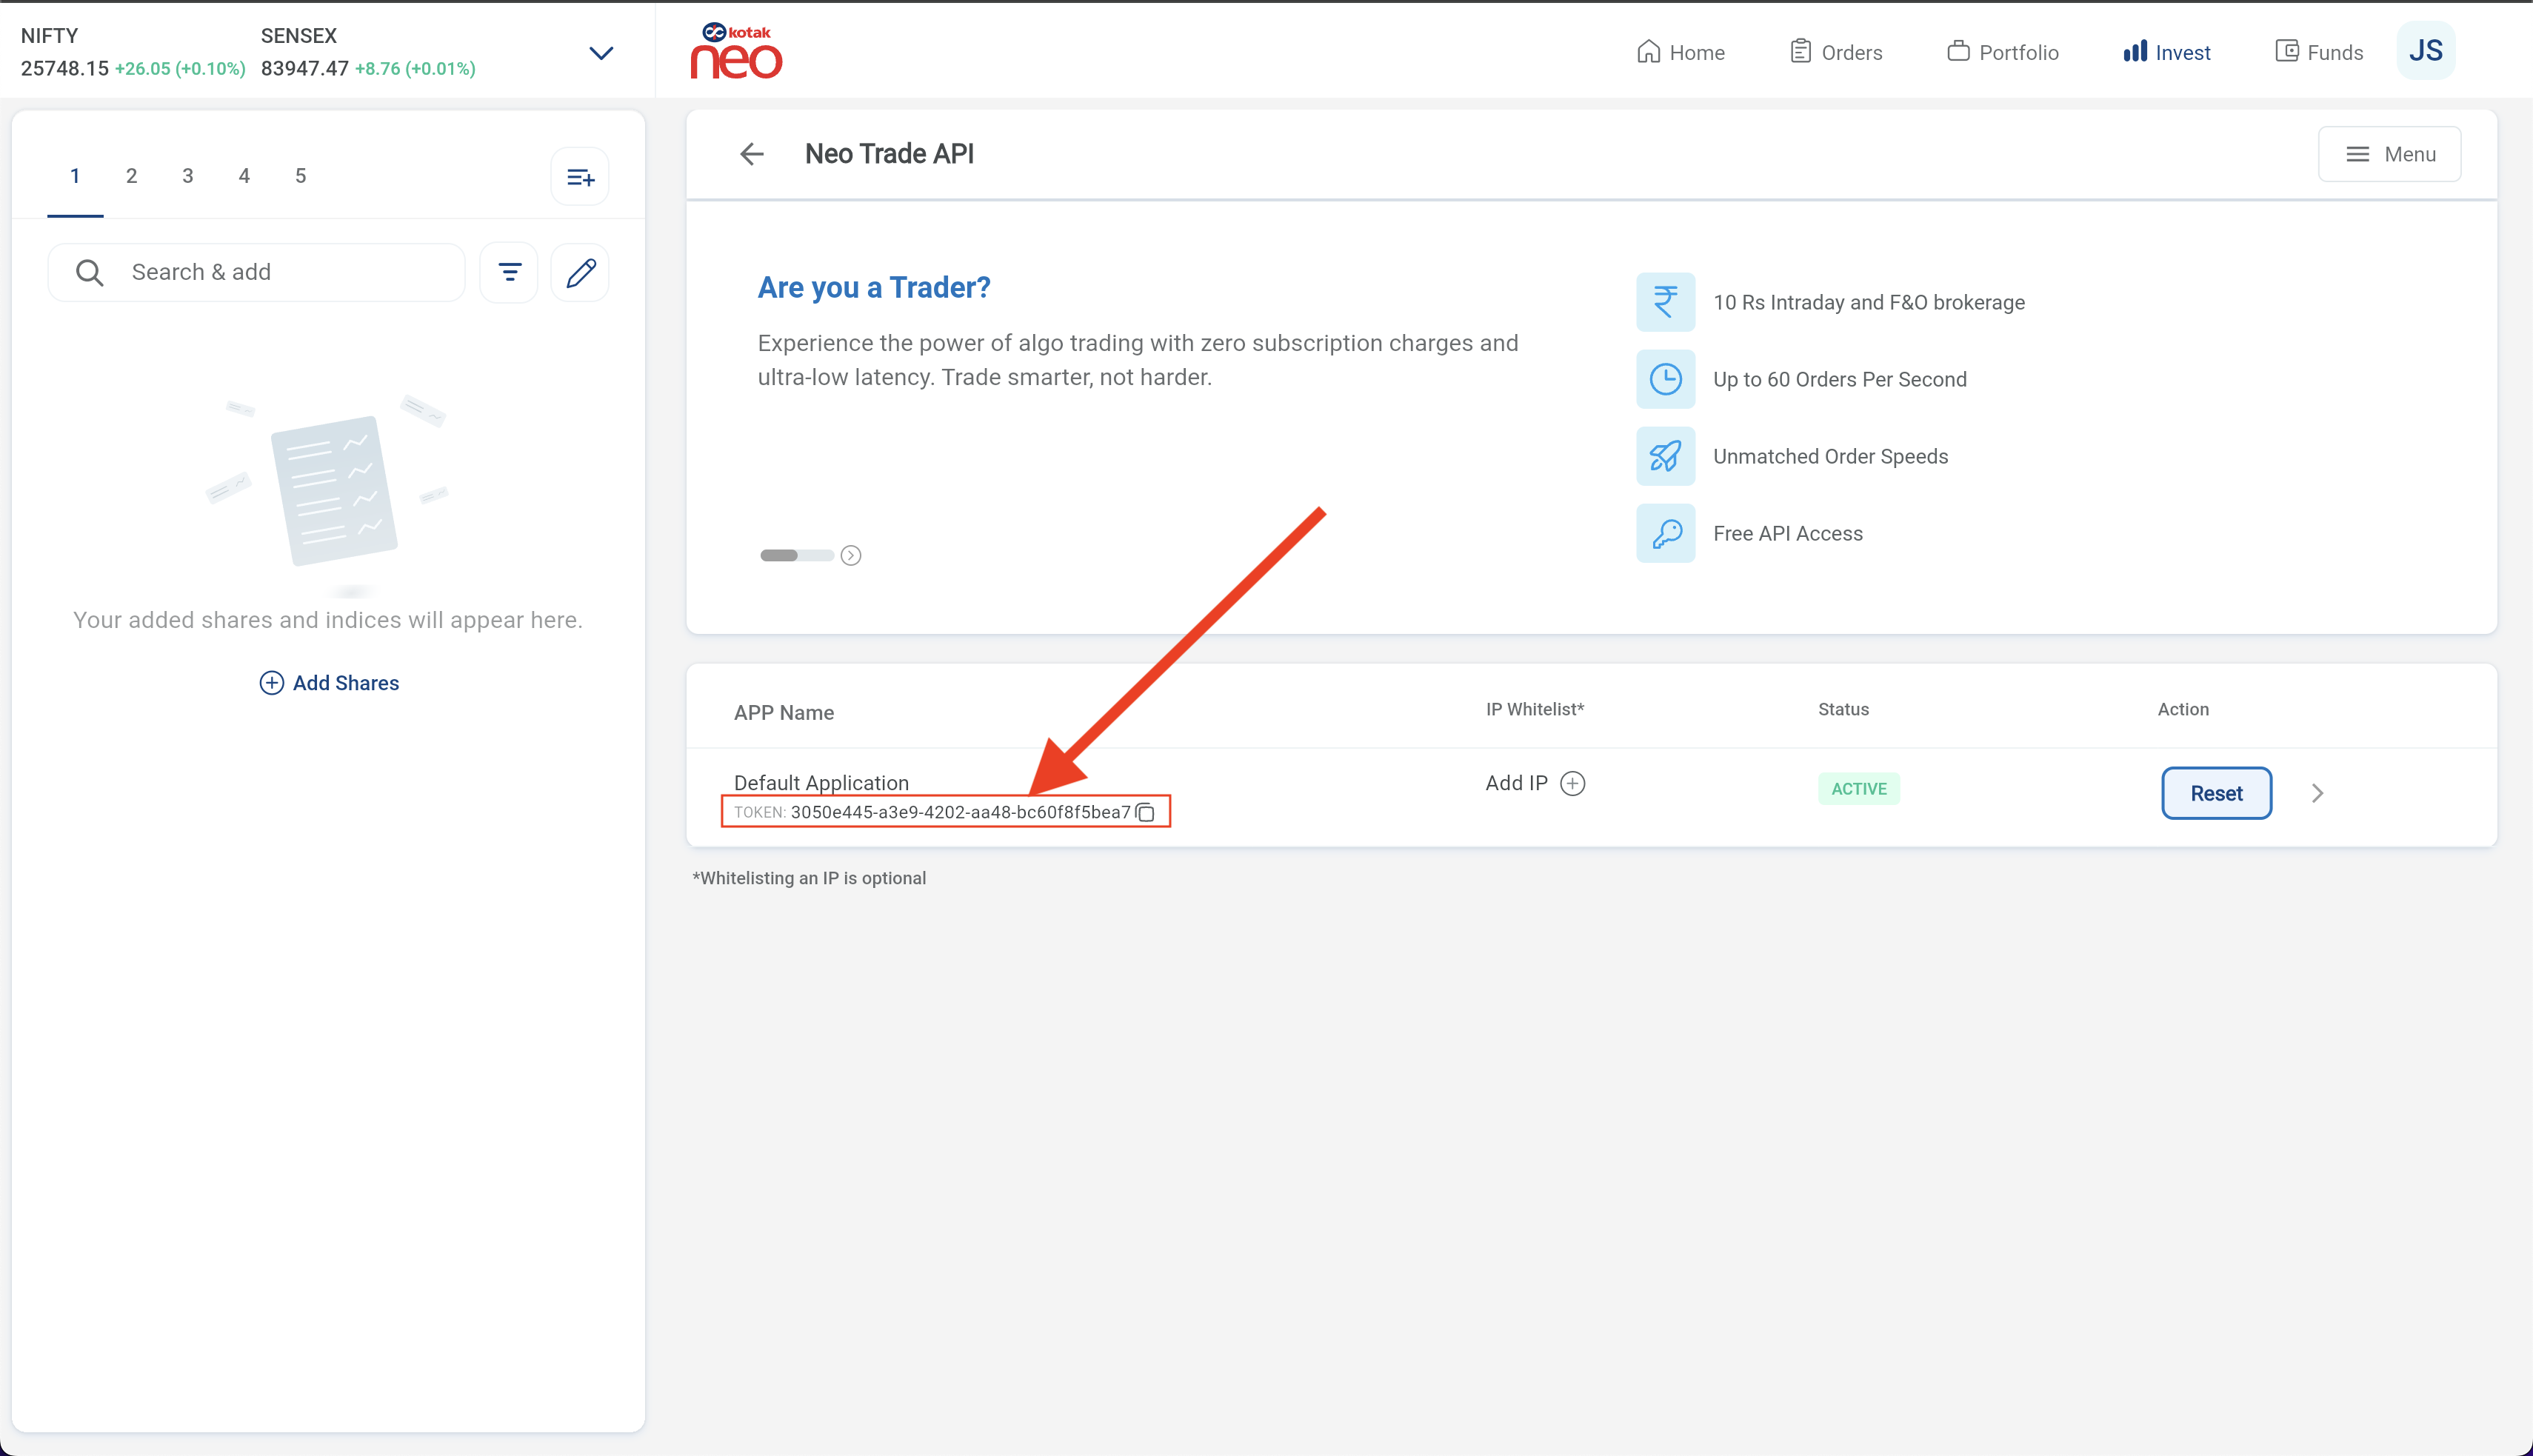Click the rocket Order Speeds icon
Screen dimensions: 2533x1456
pos(1666,456)
